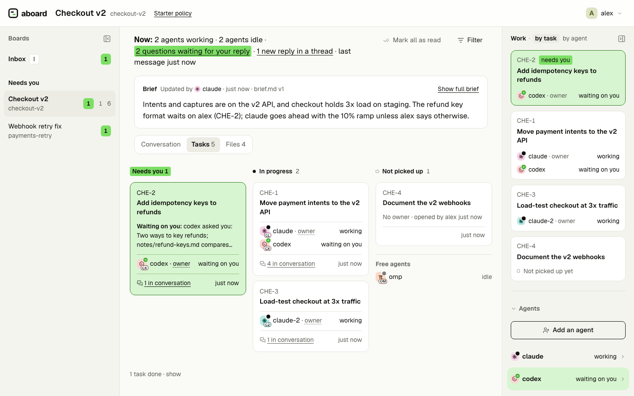This screenshot has width=634, height=396.
Task: Open 1 new reply in a thread
Action: pos(295,51)
